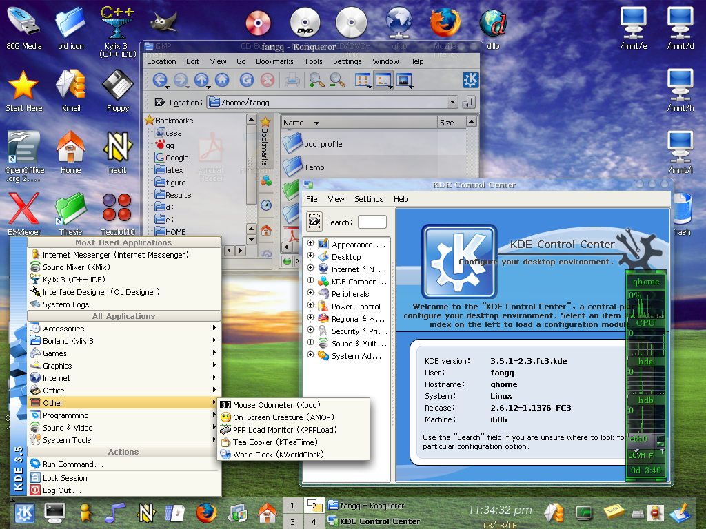Click scroll-up arrow of Konqueror sidebar
The height and width of the screenshot is (529, 706).
(251, 120)
